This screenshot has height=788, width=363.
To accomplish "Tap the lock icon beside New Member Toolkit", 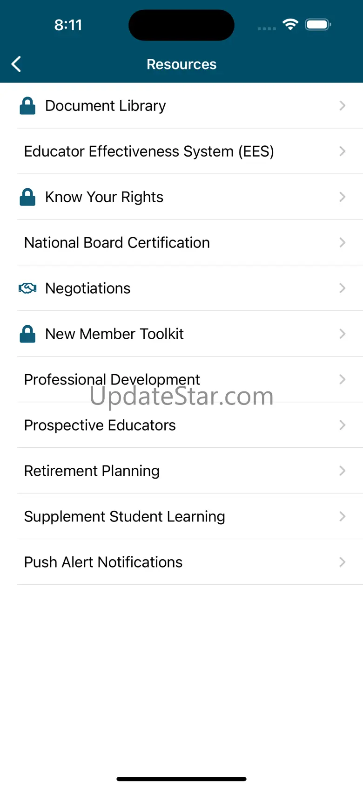I will coord(27,334).
